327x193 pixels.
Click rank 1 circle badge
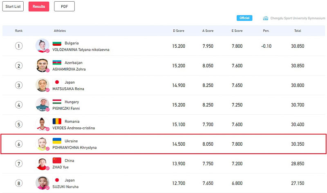tap(19, 46)
